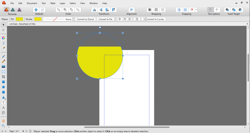Activate the Frame Text tool
Viewport: 250px width, 133px height.
3,102
